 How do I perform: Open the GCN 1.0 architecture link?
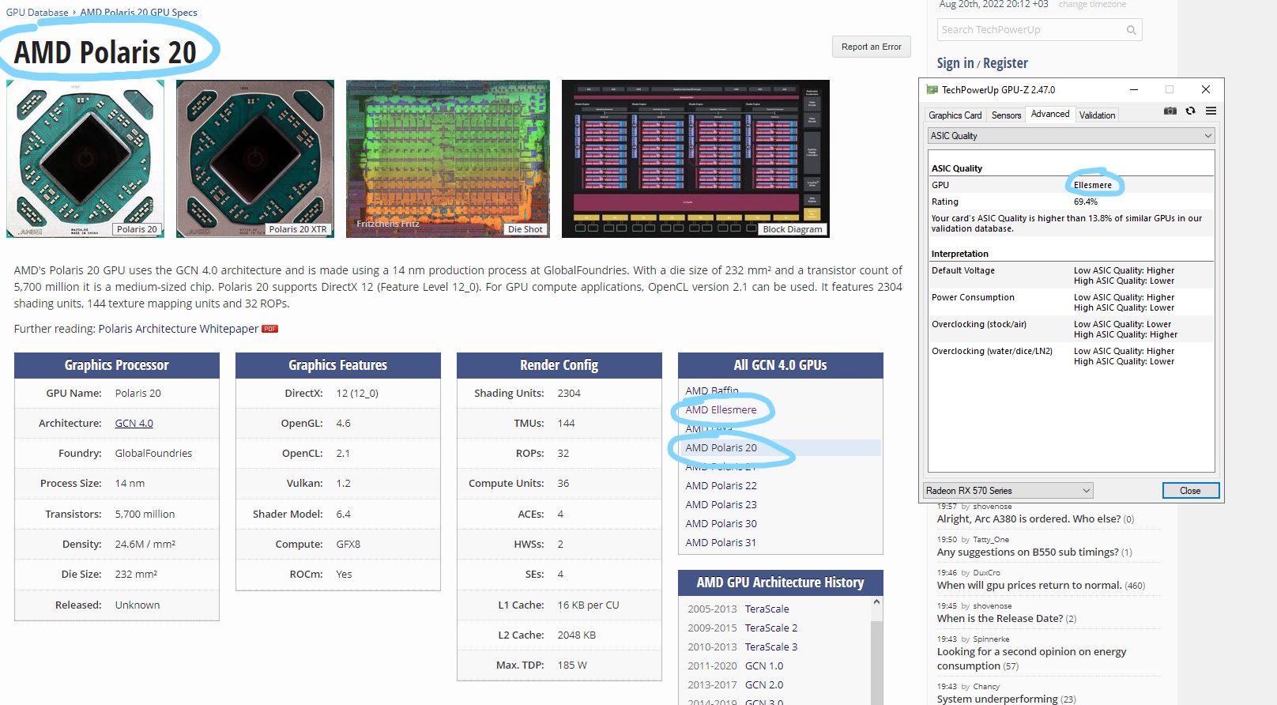click(764, 666)
